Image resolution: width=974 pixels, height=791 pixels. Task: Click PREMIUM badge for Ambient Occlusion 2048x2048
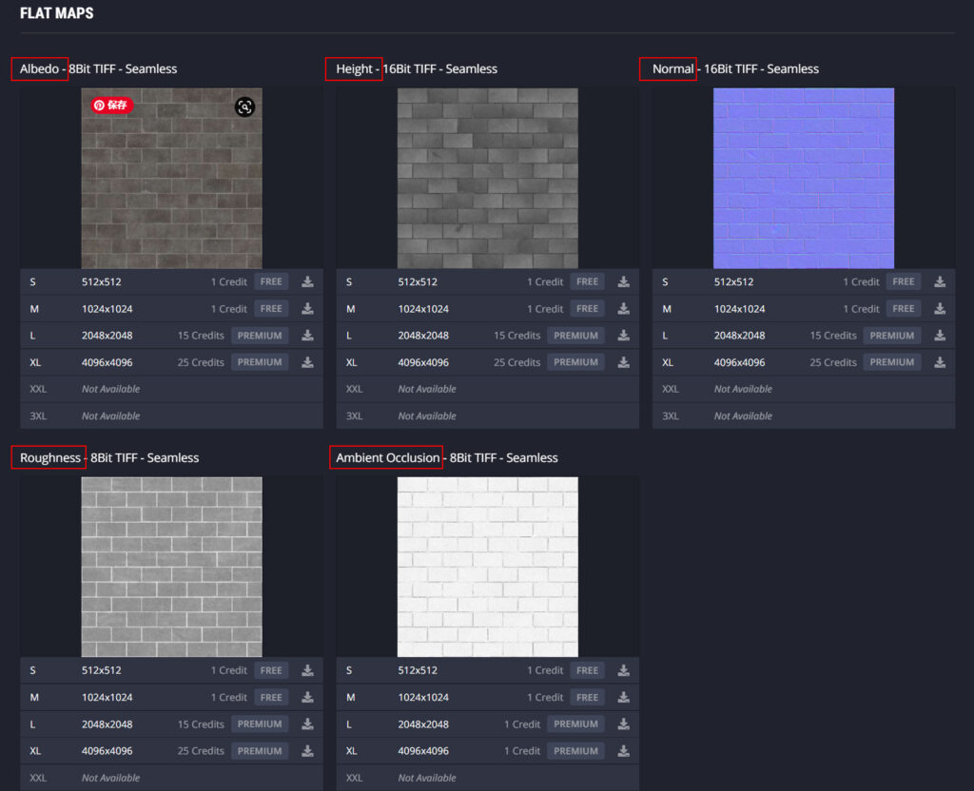point(575,723)
